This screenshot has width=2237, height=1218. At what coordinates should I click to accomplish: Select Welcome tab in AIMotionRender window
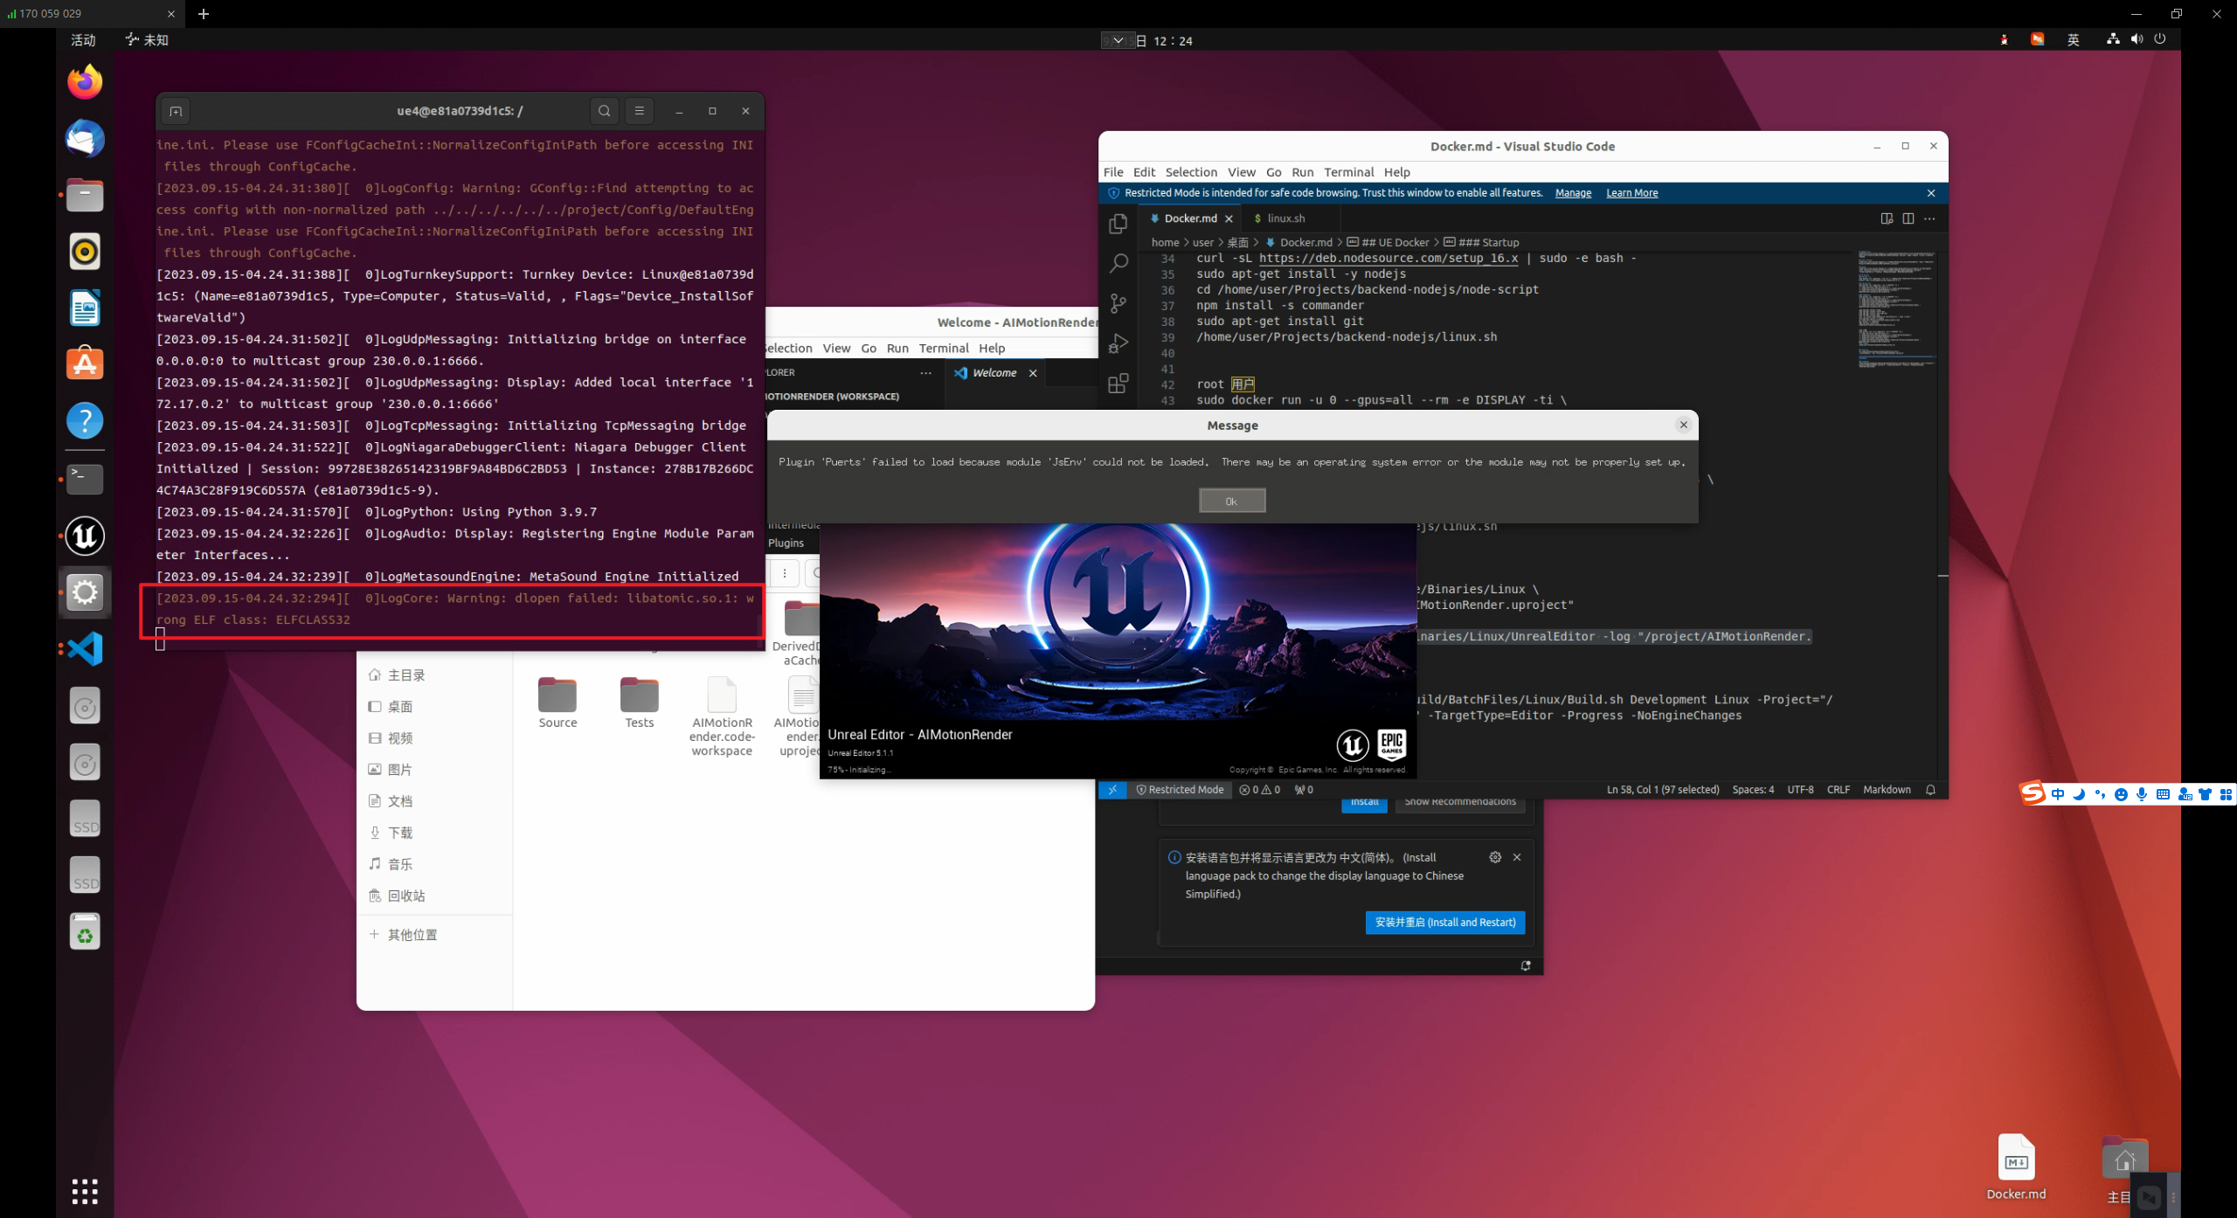pyautogui.click(x=994, y=373)
